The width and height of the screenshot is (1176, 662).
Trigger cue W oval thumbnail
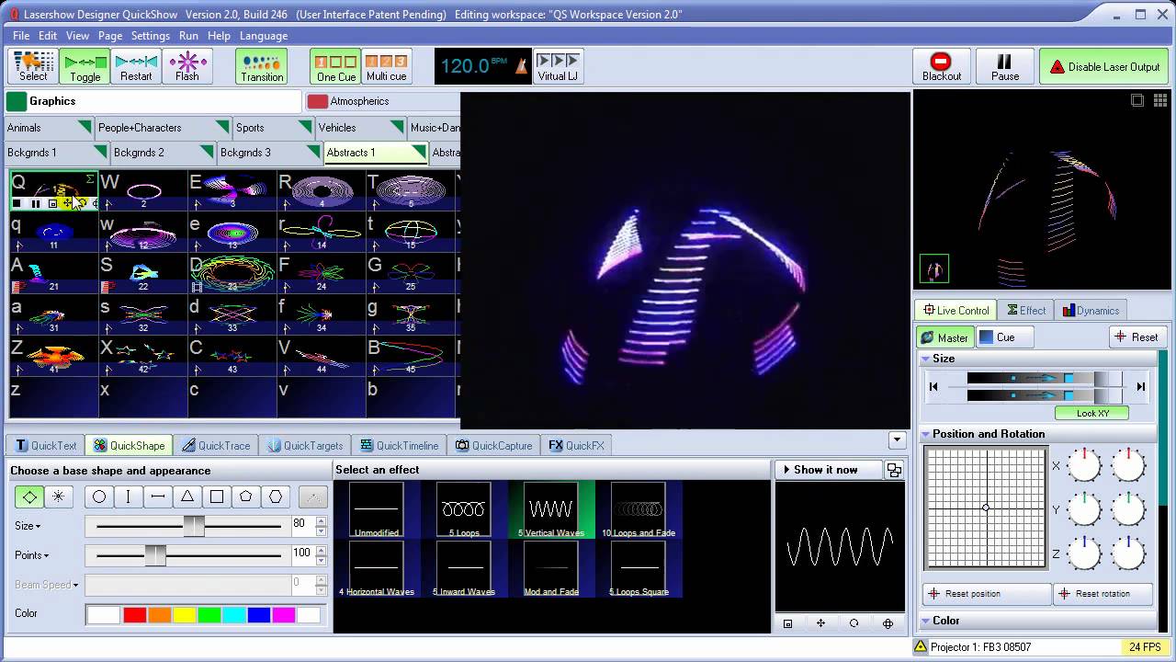(x=143, y=191)
